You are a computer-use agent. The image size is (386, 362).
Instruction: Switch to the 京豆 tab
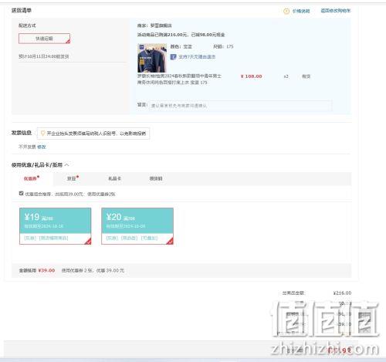point(72,178)
